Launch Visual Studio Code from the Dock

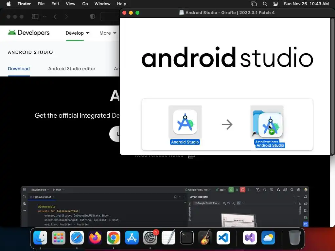pos(223,238)
